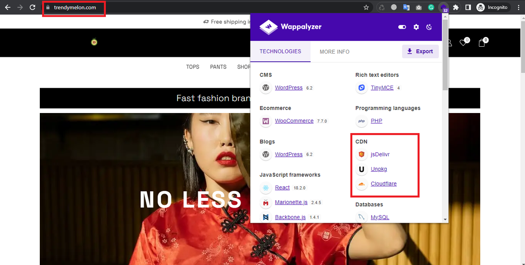Image resolution: width=525 pixels, height=265 pixels.
Task: Open the Marionette.js link
Action: 291,202
